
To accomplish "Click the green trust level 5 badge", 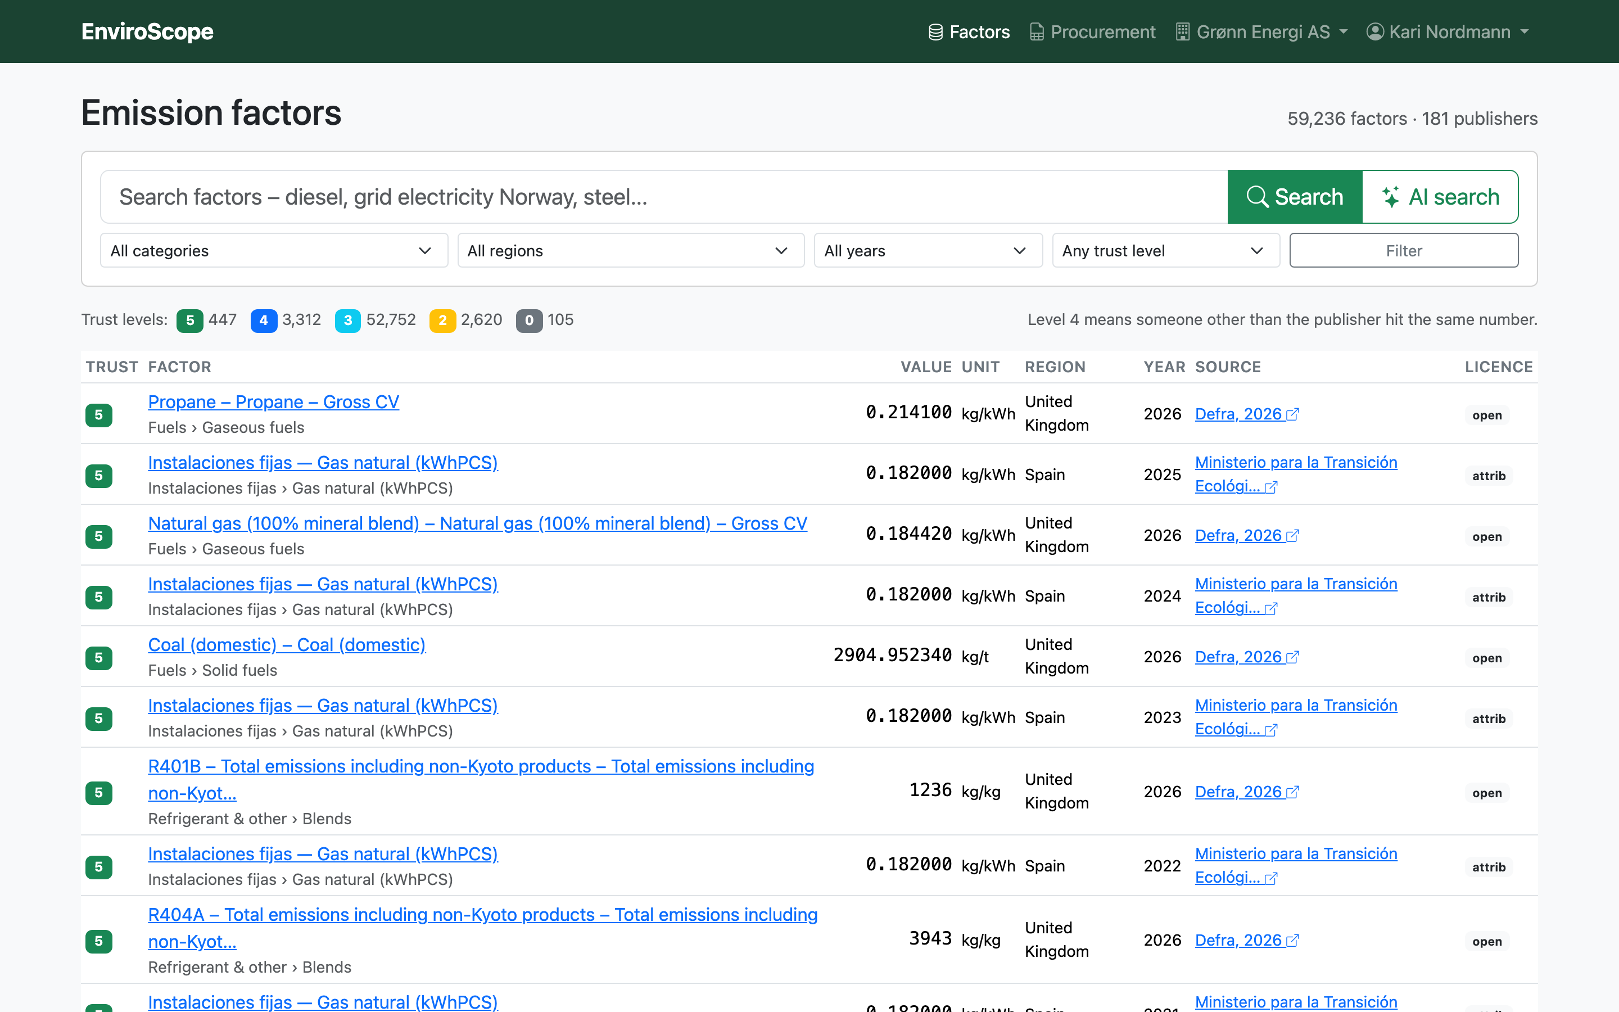I will 190,320.
